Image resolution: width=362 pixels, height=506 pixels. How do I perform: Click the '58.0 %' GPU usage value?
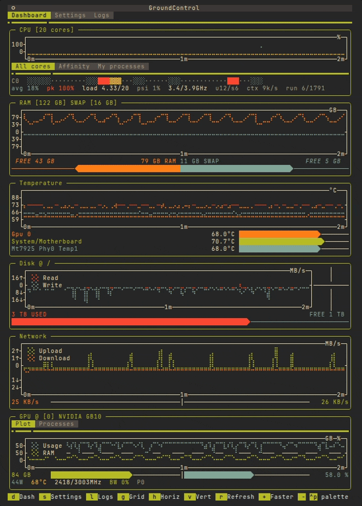pos(336,475)
